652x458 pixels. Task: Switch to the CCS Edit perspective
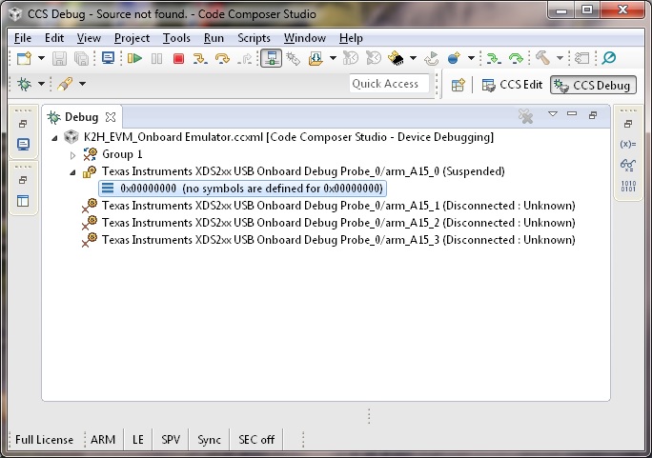coord(512,85)
